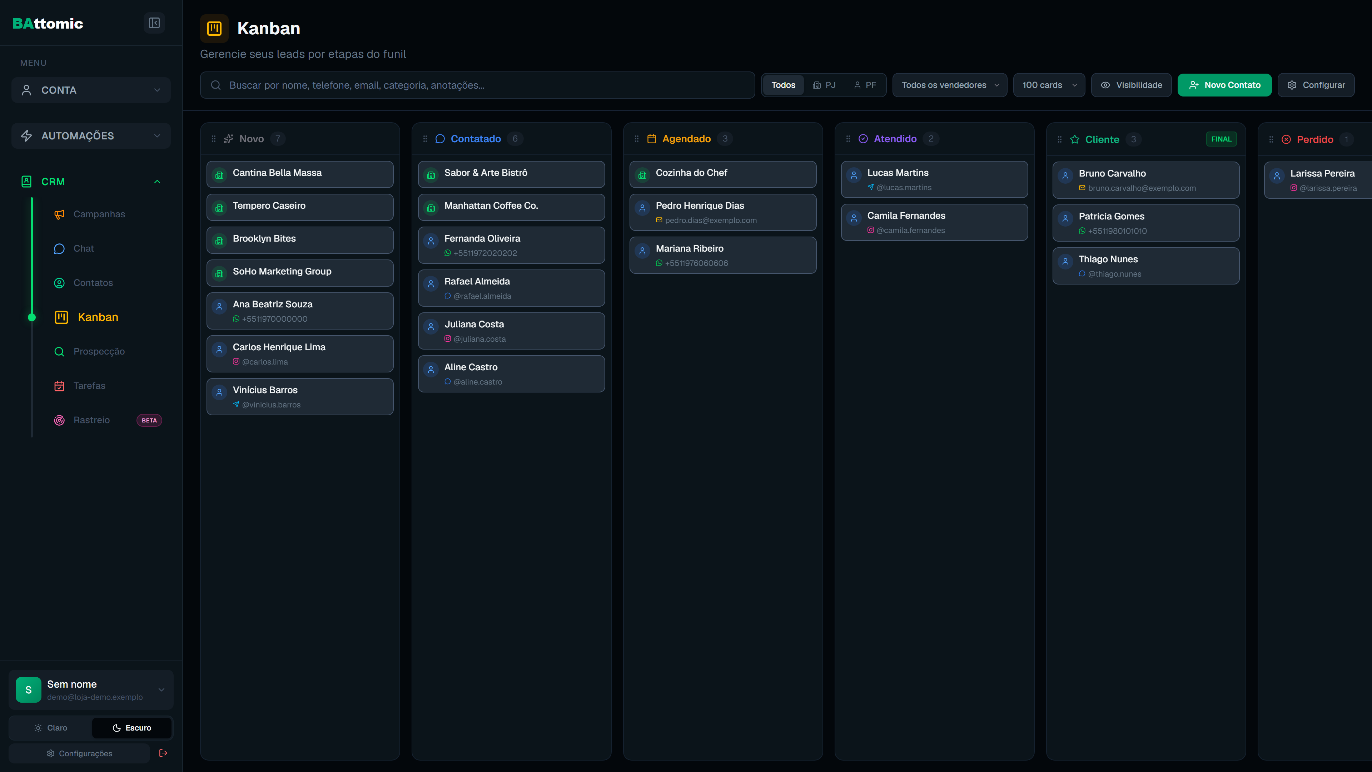
Task: Click the drag handle of the Cliente column
Action: click(1059, 140)
